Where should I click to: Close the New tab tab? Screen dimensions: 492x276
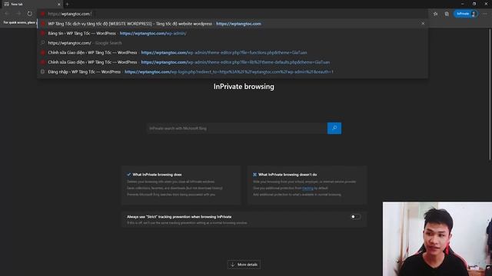(x=58, y=4)
